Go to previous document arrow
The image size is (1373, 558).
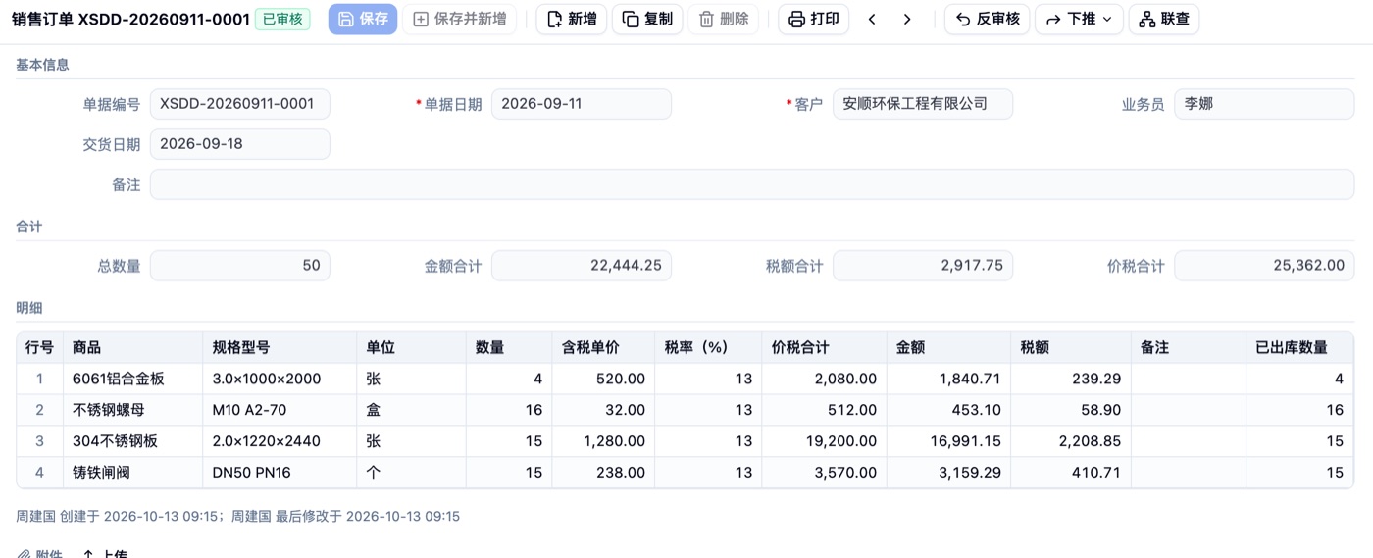point(872,19)
